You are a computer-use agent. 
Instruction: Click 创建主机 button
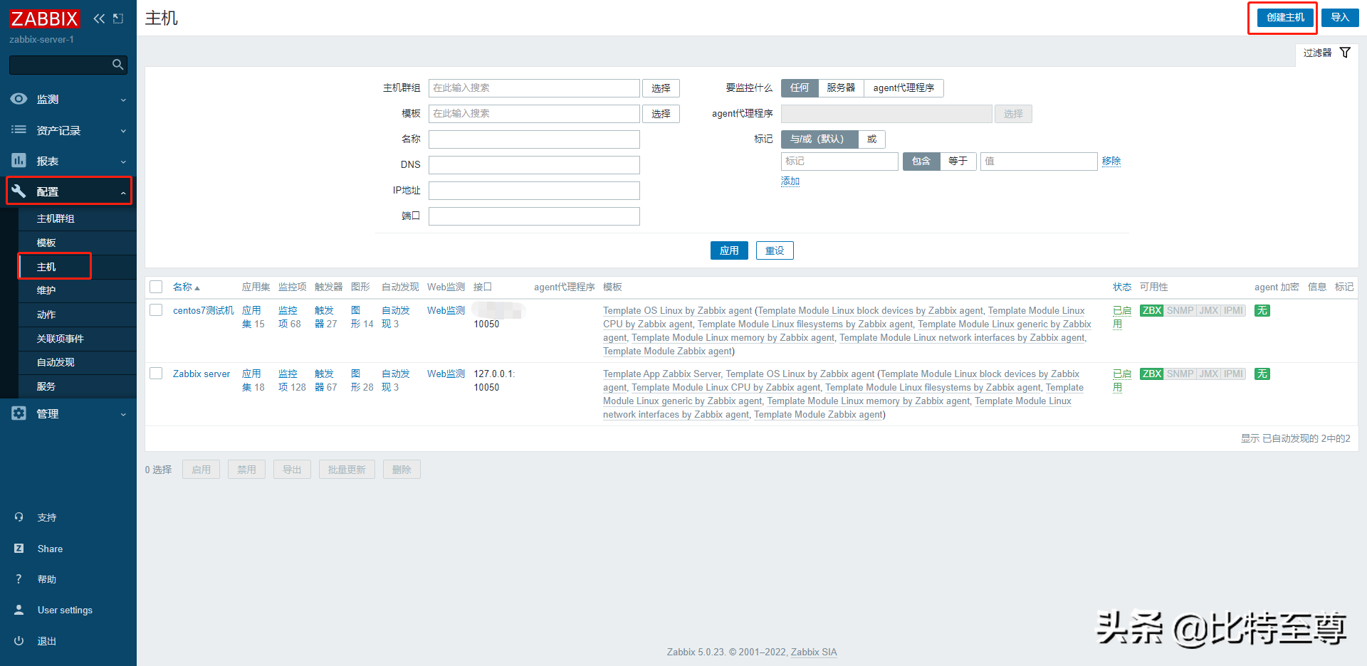[x=1285, y=18]
